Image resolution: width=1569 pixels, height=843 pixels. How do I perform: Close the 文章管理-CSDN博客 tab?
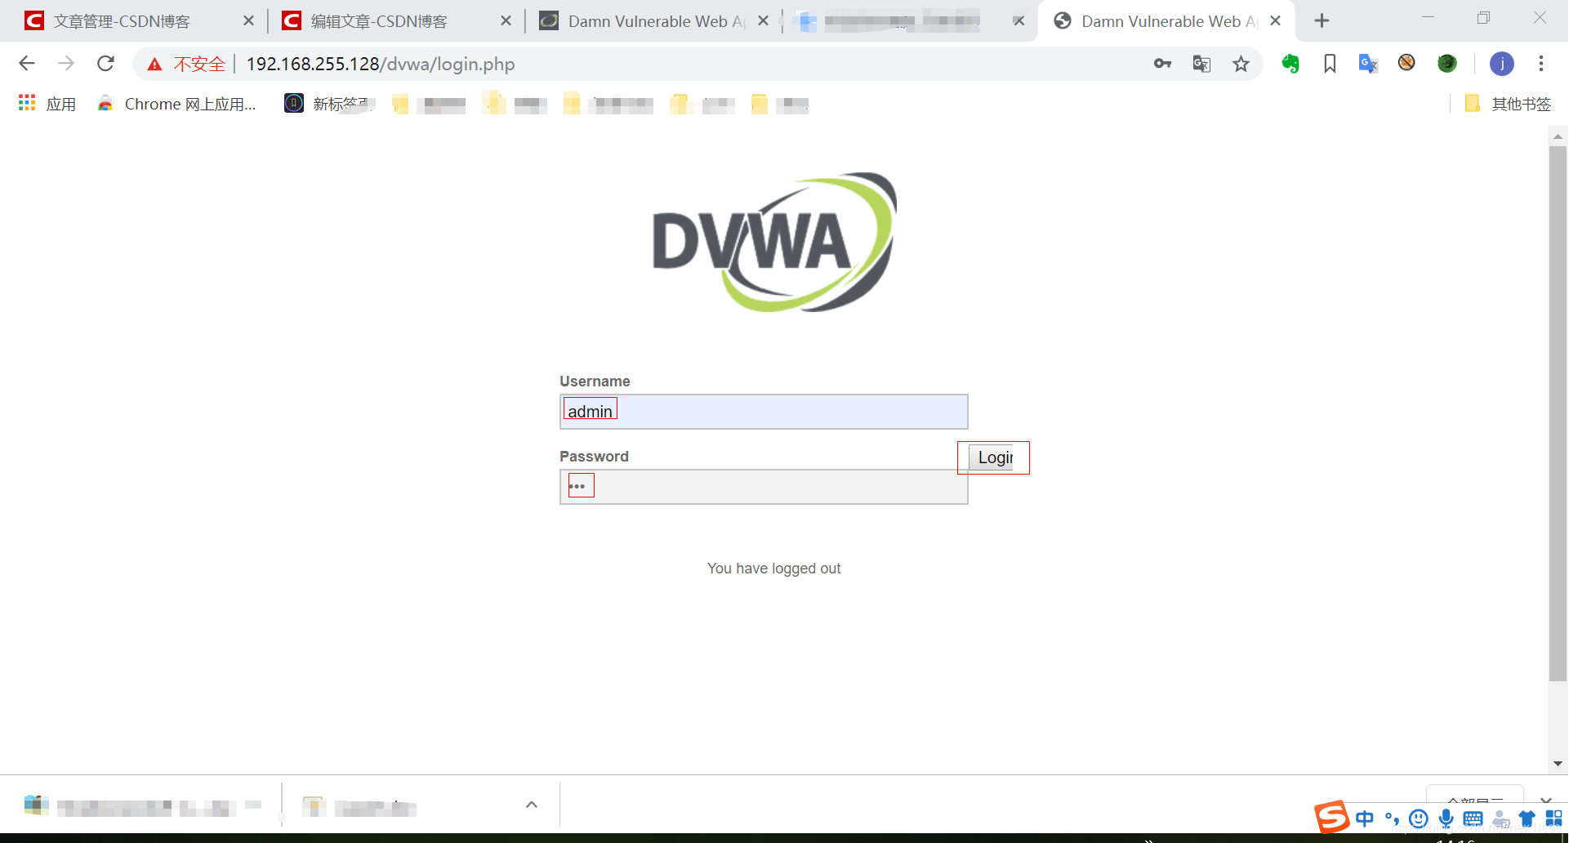click(248, 21)
